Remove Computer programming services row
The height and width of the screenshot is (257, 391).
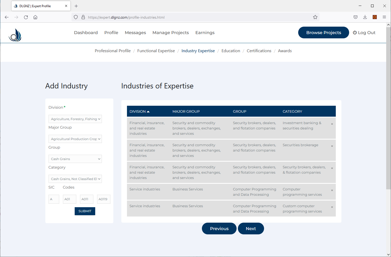(x=332, y=190)
